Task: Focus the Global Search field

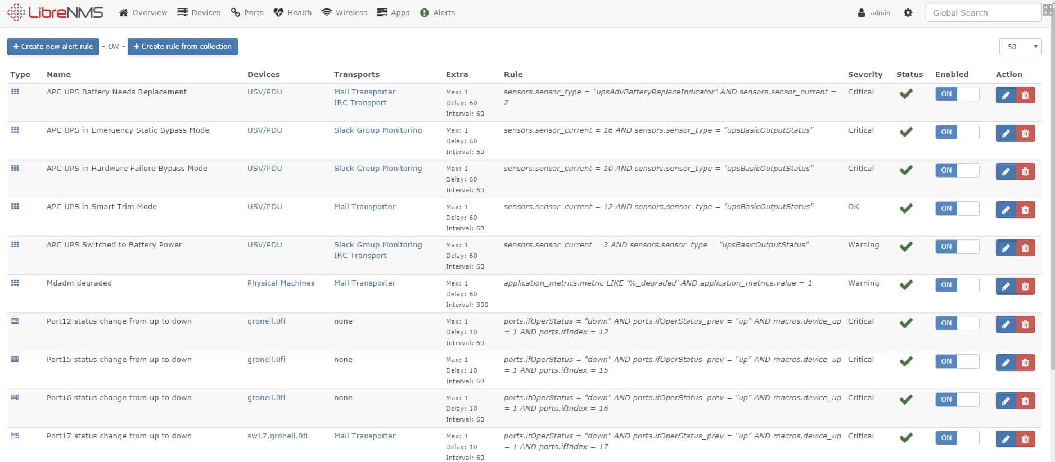Action: coord(983,12)
